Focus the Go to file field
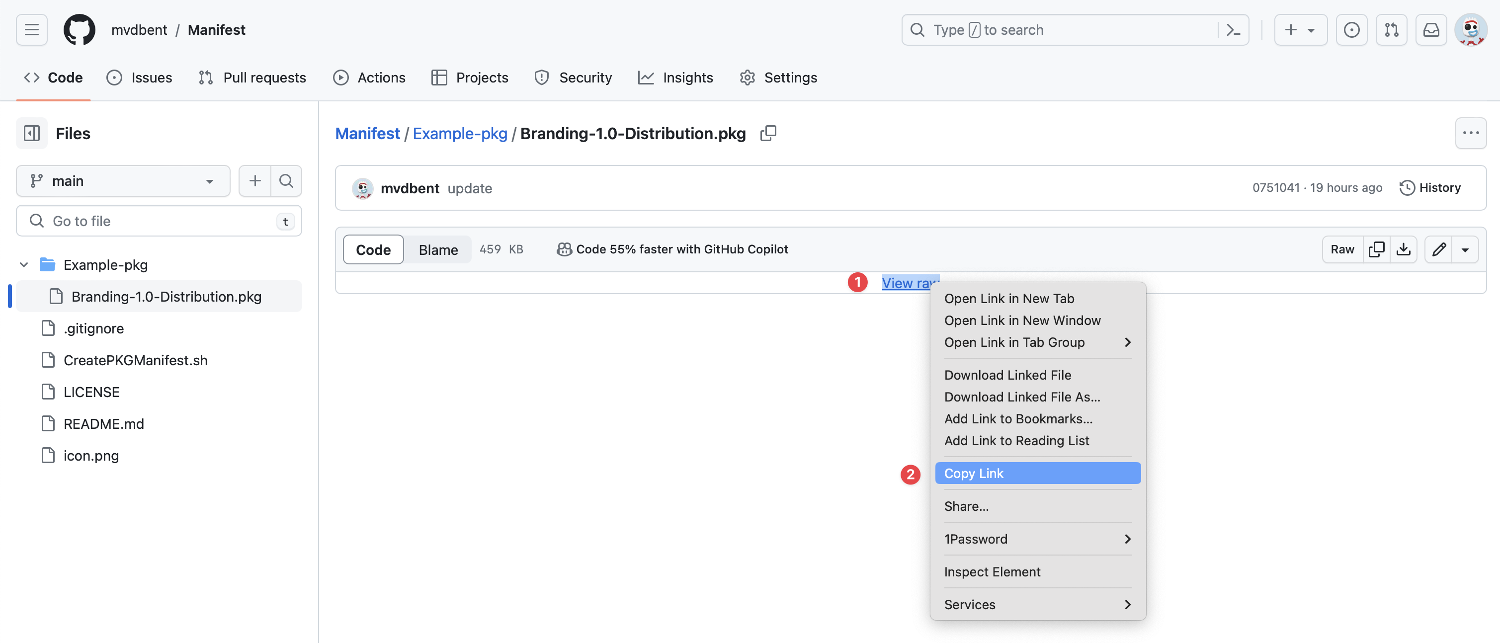 click(159, 221)
